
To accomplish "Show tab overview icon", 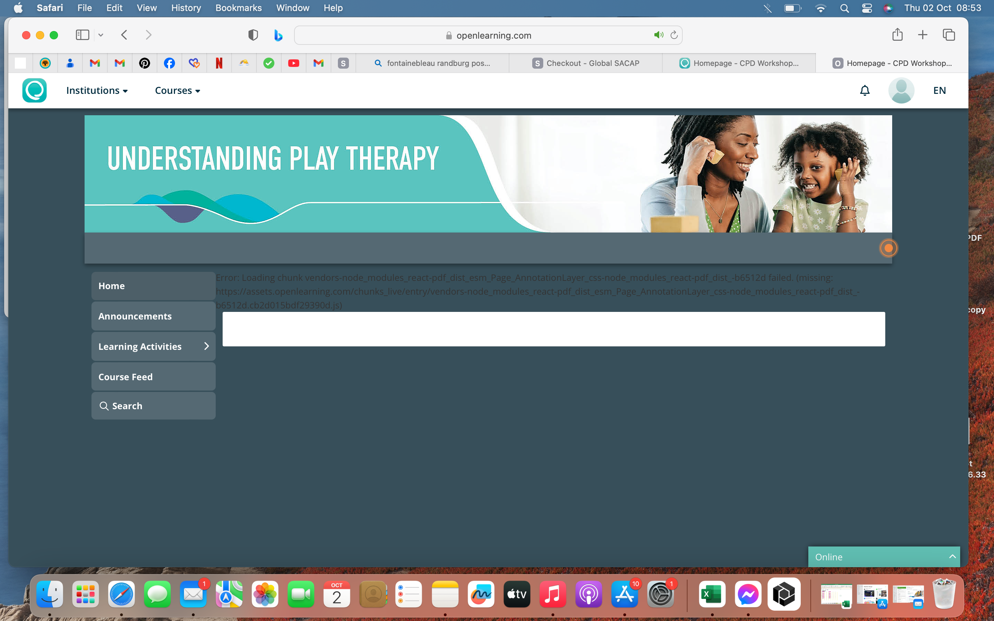I will [948, 35].
